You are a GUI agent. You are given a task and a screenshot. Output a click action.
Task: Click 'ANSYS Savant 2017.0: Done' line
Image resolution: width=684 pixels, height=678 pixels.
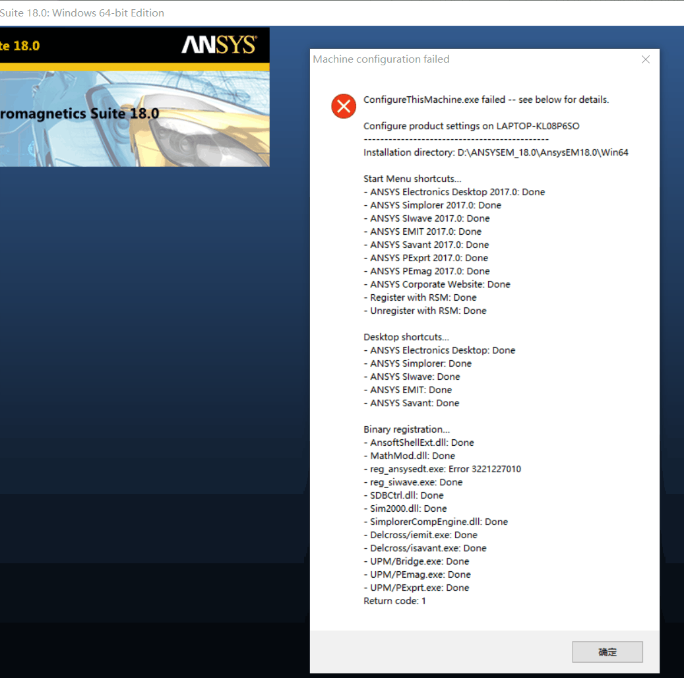pos(426,245)
